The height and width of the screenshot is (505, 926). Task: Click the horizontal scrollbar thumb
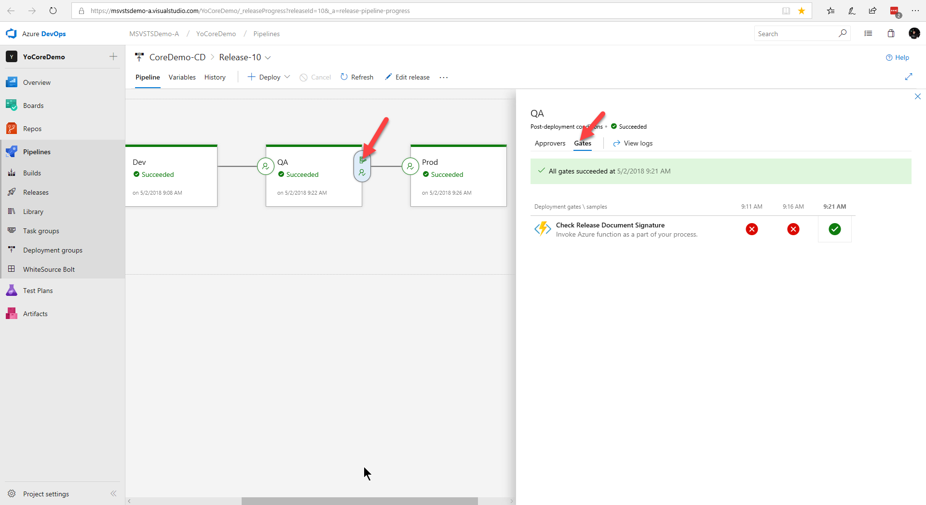pyautogui.click(x=359, y=501)
